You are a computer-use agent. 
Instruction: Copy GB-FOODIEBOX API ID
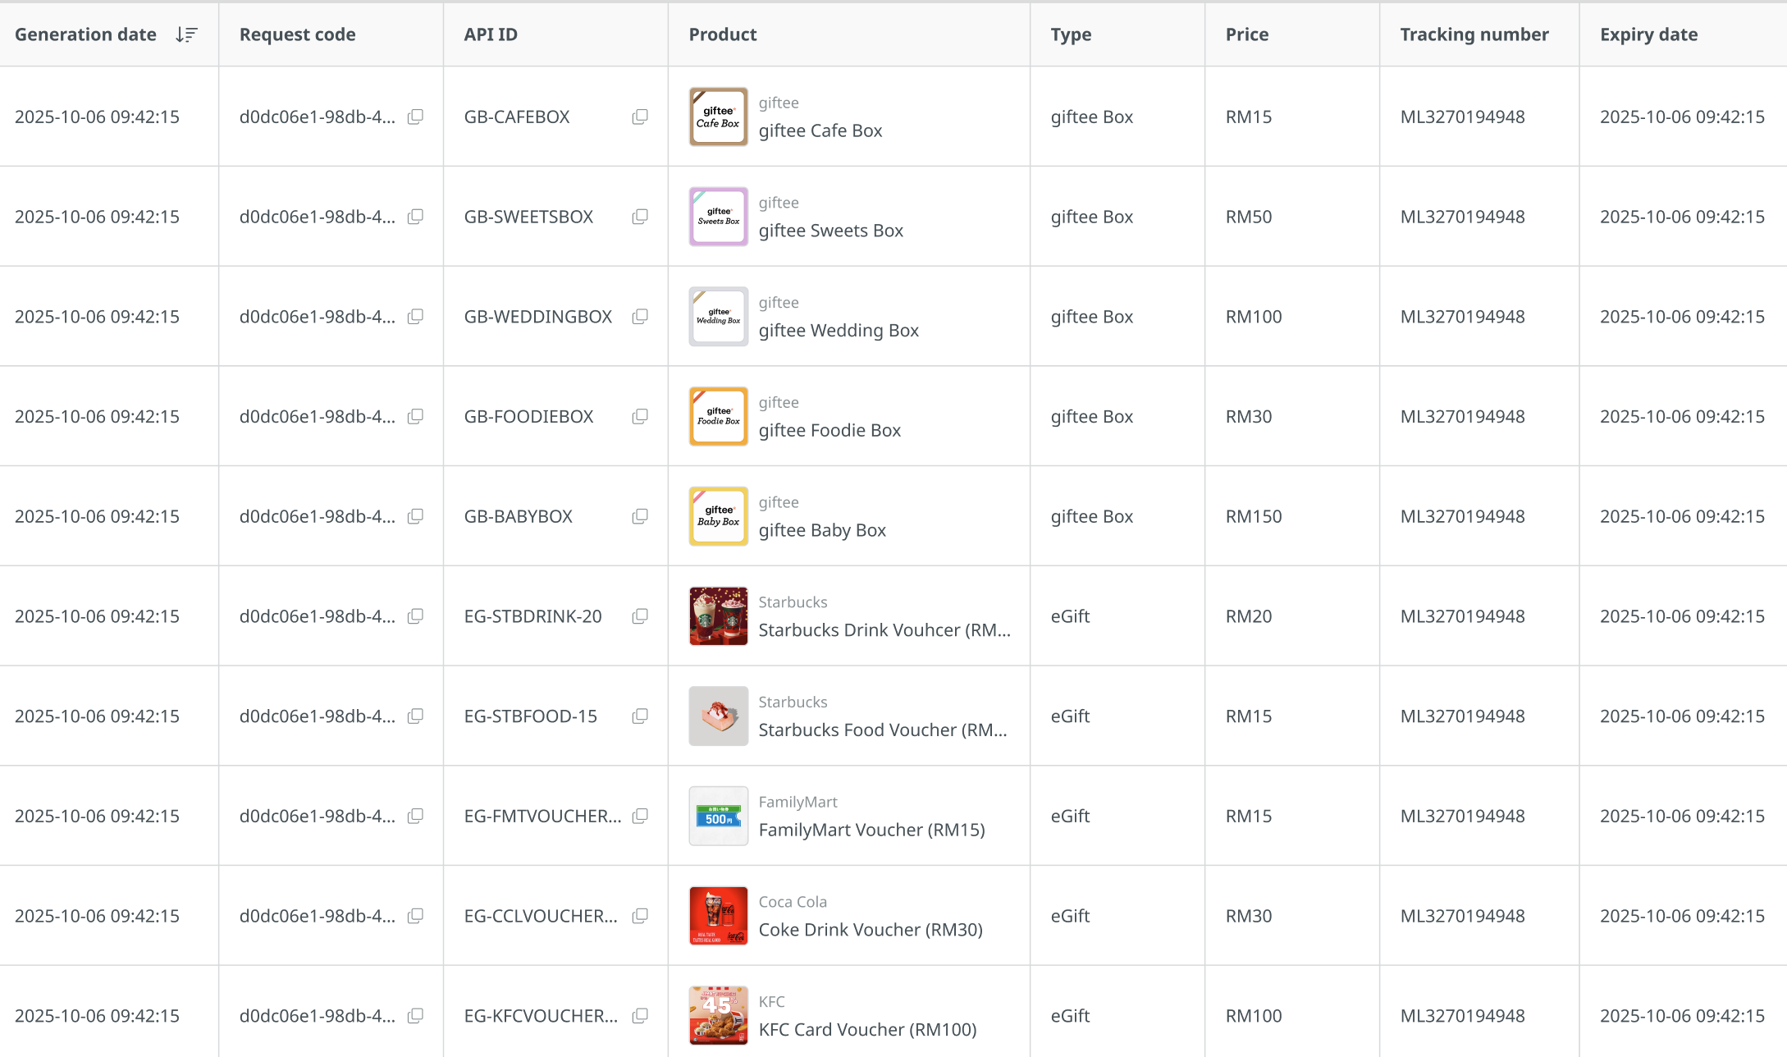[640, 417]
